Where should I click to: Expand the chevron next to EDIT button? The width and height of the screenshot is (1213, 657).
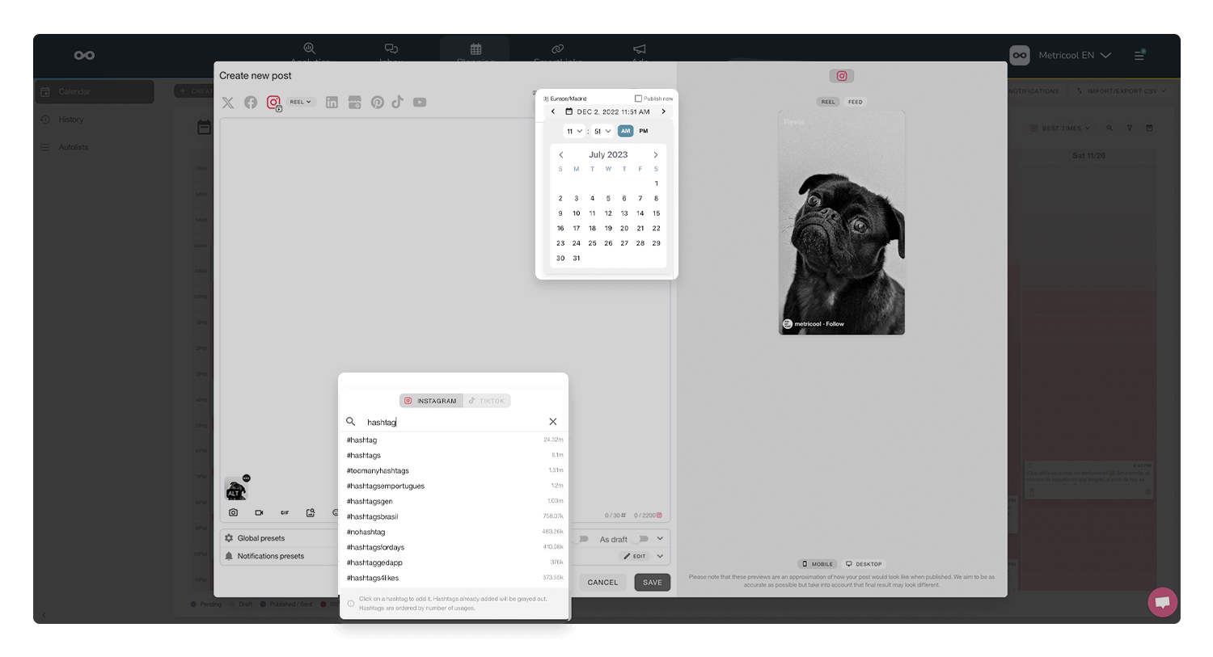pyautogui.click(x=660, y=556)
